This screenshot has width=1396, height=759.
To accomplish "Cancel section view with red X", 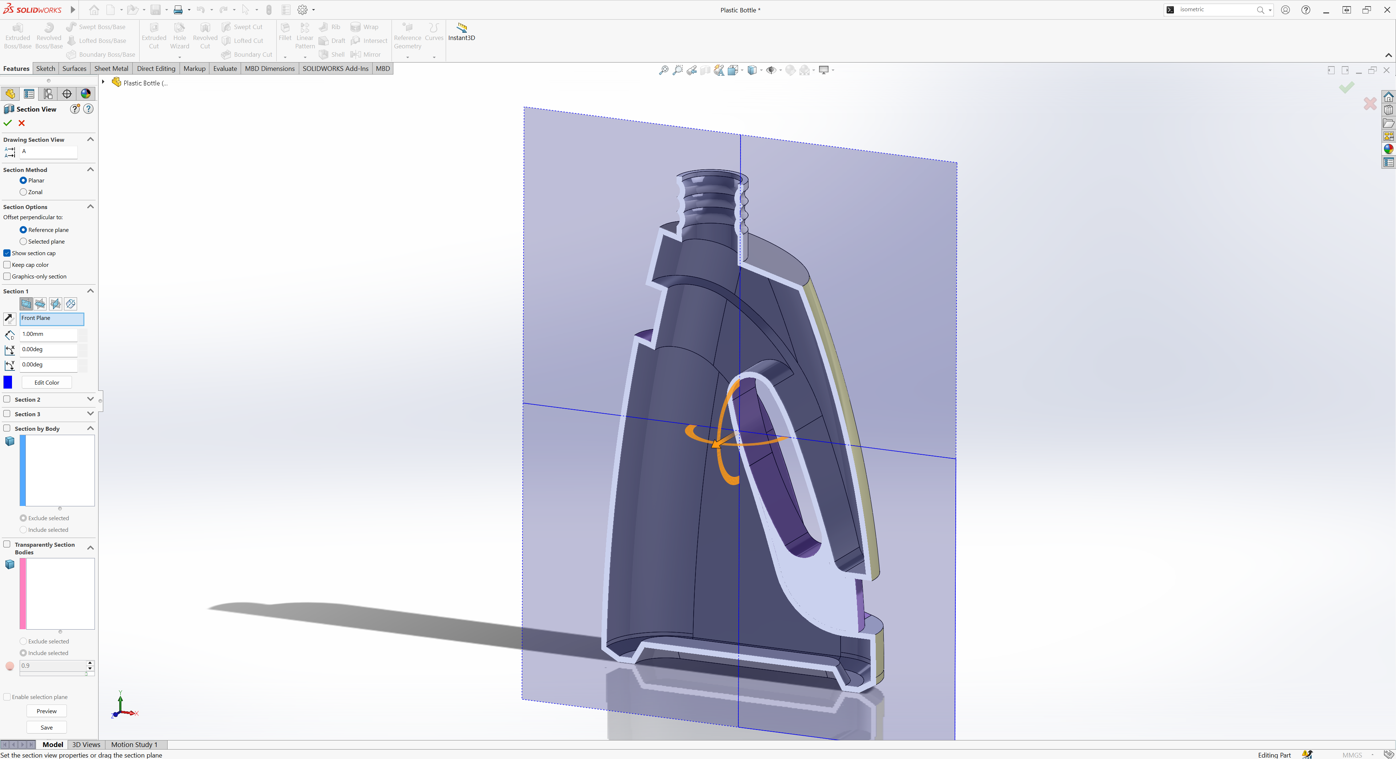I will coord(22,123).
